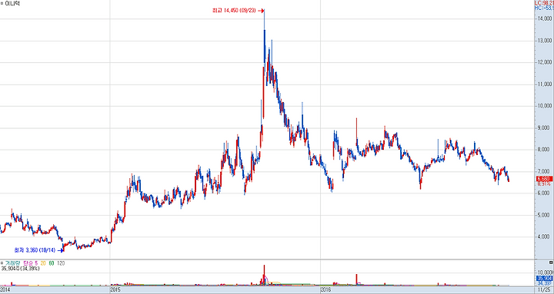Select the 거래량 volume indicator label
Viewport: 554px width, 294px height.
point(13,263)
